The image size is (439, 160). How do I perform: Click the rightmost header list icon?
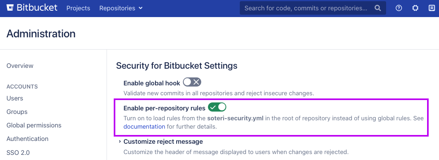[431, 8]
